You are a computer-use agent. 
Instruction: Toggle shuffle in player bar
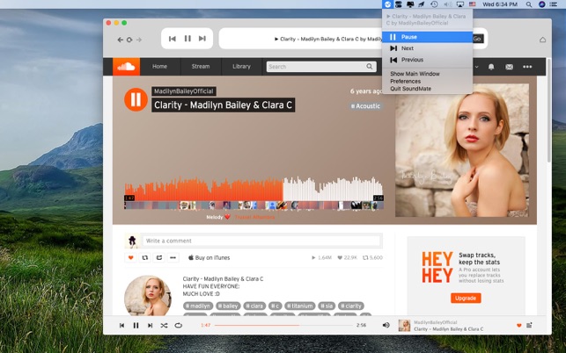pyautogui.click(x=164, y=325)
